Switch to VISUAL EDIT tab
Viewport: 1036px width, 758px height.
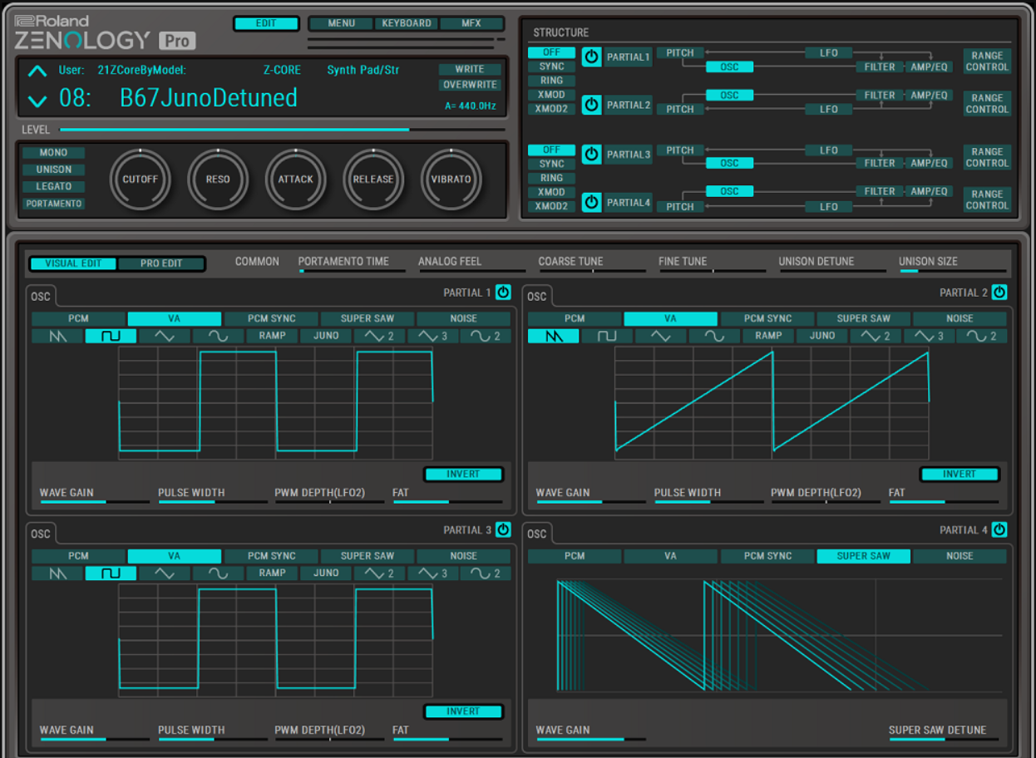tap(73, 263)
